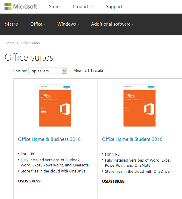The width and height of the screenshot is (182, 199).
Task: Open the Store link in top navigation
Action: [54, 7]
